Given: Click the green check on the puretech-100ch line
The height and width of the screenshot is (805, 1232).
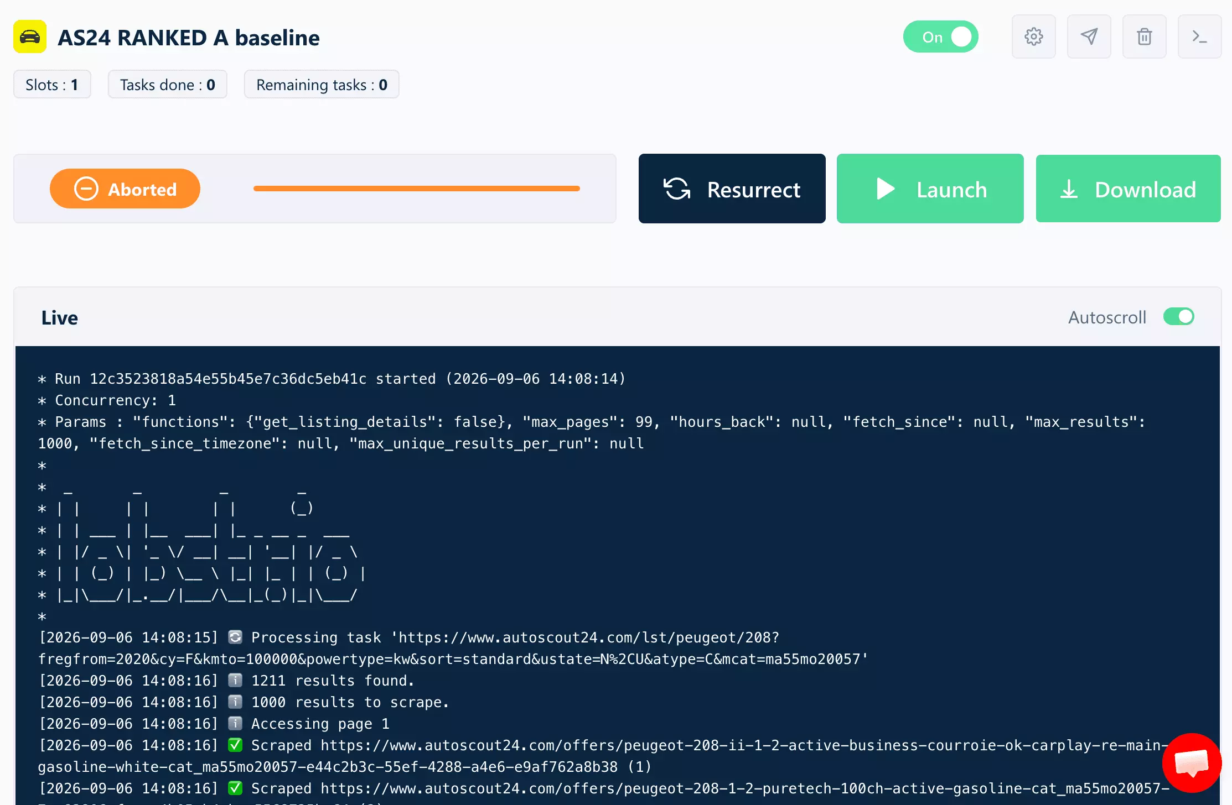Looking at the screenshot, I should [235, 788].
